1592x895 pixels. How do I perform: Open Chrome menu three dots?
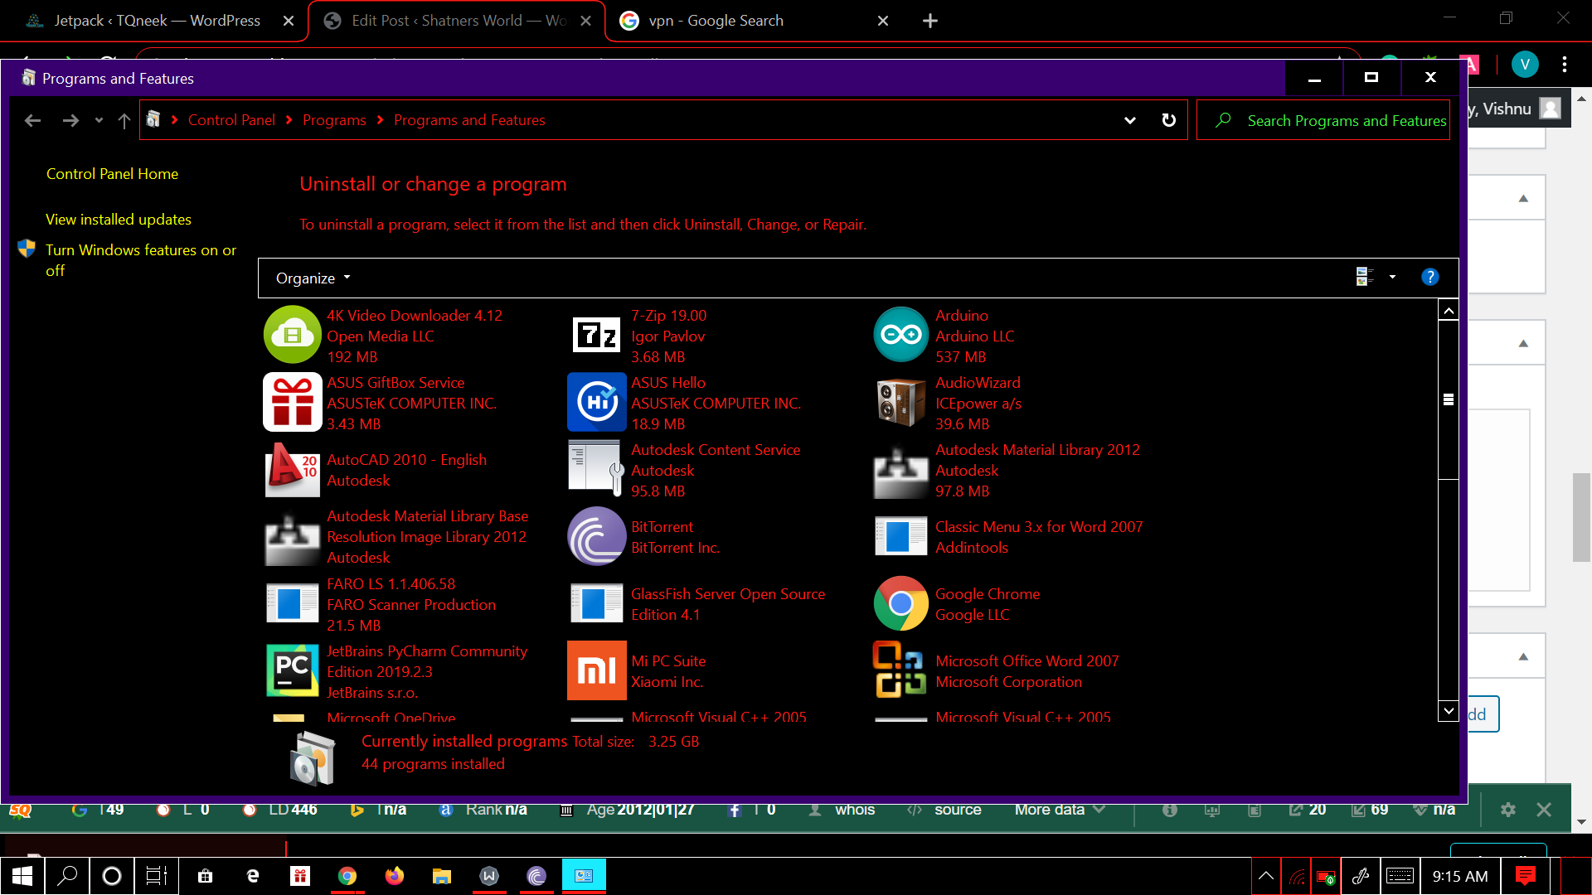pyautogui.click(x=1565, y=65)
